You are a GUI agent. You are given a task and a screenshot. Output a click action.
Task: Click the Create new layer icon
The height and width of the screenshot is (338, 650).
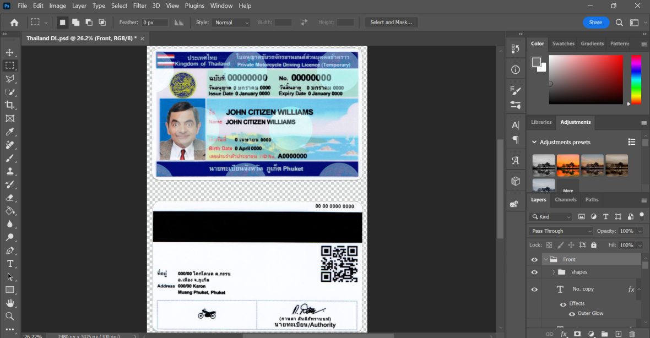point(618,334)
